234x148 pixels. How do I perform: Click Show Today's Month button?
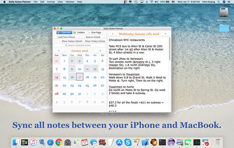pos(72,41)
